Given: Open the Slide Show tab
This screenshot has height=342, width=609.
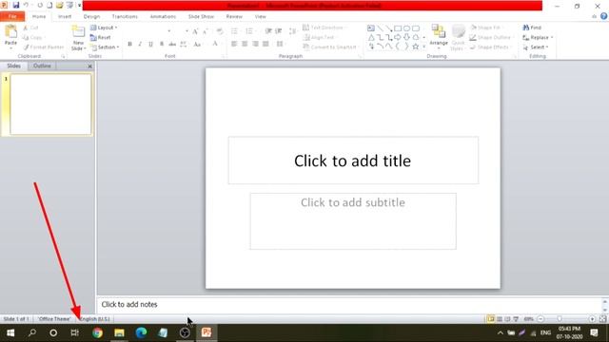Looking at the screenshot, I should pyautogui.click(x=201, y=17).
